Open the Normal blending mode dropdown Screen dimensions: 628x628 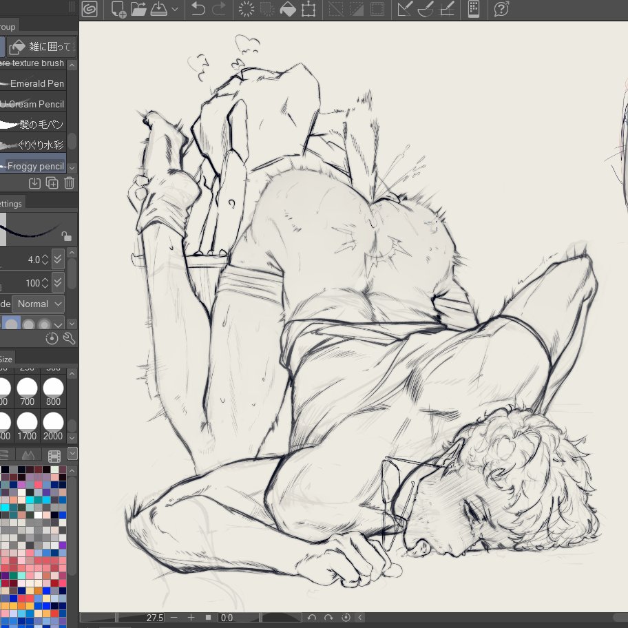[39, 304]
